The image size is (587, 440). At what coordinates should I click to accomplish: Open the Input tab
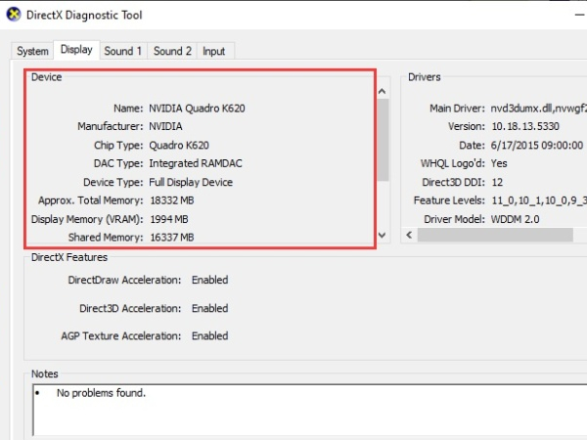(213, 51)
